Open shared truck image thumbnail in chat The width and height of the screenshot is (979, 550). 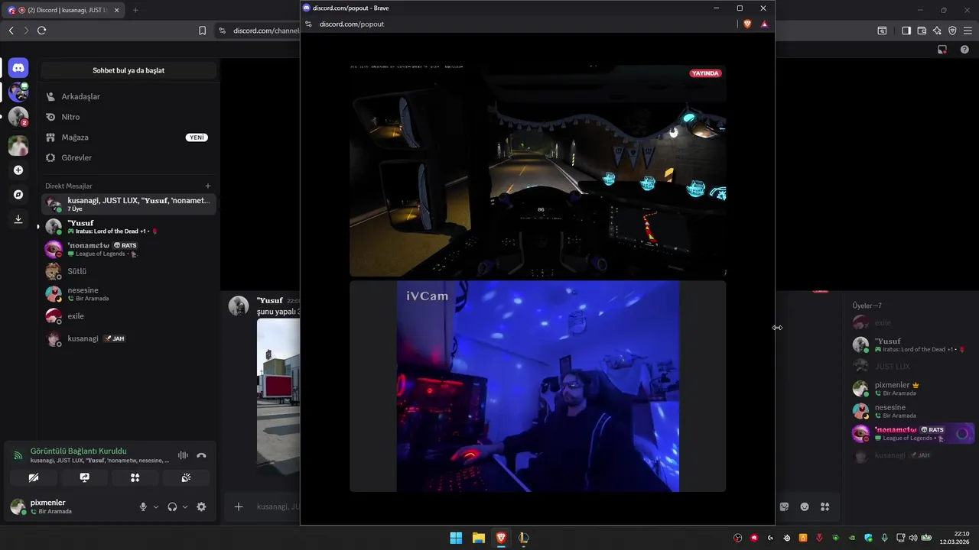pyautogui.click(x=278, y=397)
